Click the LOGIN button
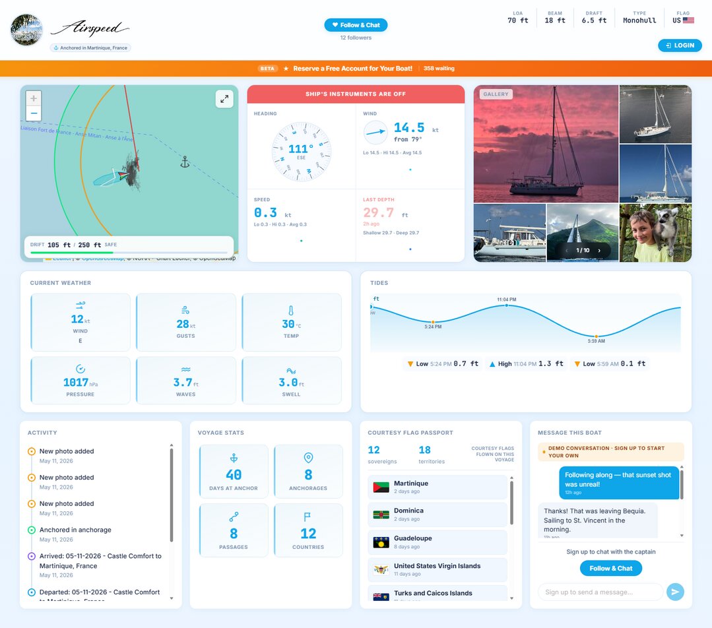 point(680,46)
